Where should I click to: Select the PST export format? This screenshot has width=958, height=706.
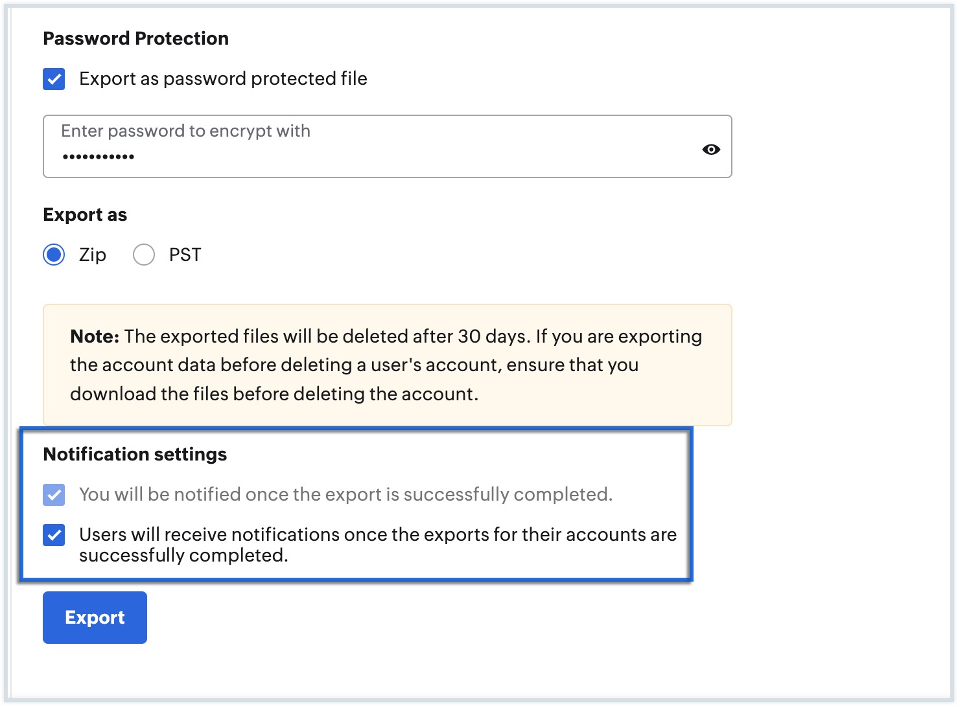click(143, 255)
